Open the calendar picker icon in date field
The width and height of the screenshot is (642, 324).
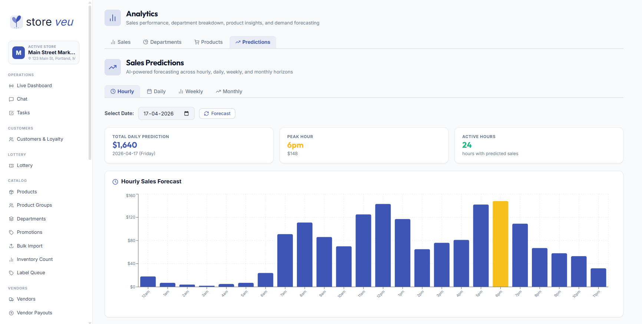pyautogui.click(x=186, y=114)
